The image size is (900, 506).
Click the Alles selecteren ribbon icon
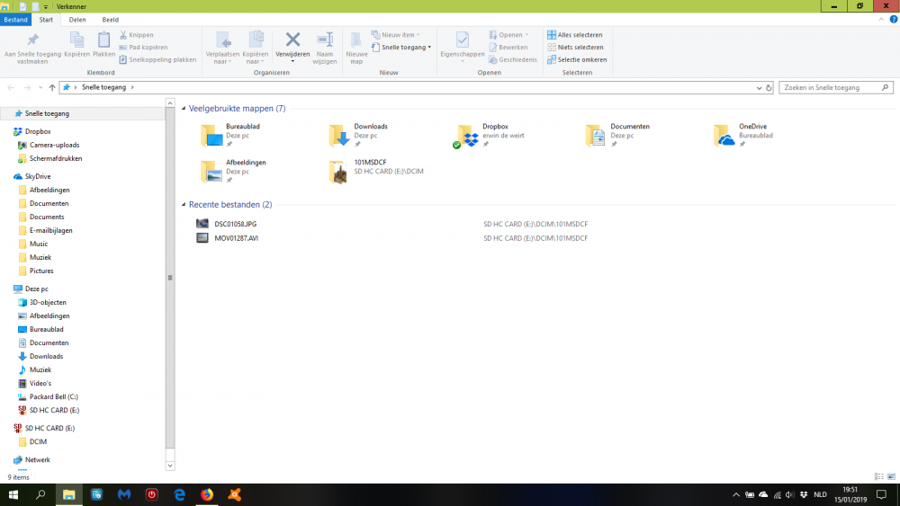point(552,35)
